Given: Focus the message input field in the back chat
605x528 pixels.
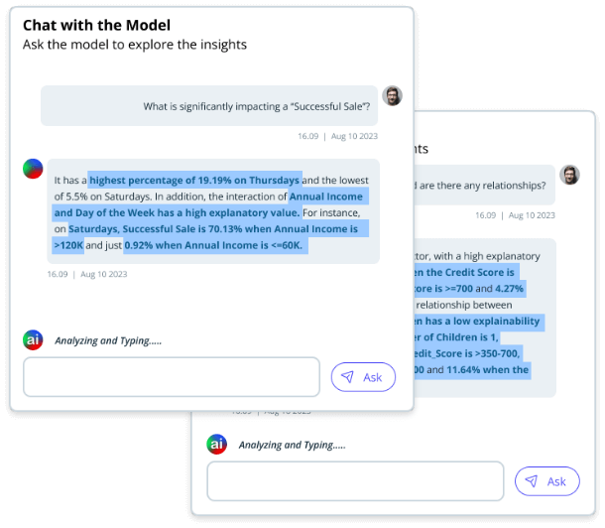Looking at the screenshot, I should (x=355, y=481).
